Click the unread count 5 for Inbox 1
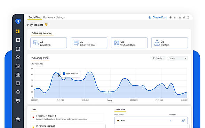The height and width of the screenshot is (128, 205). [x=170, y=121]
